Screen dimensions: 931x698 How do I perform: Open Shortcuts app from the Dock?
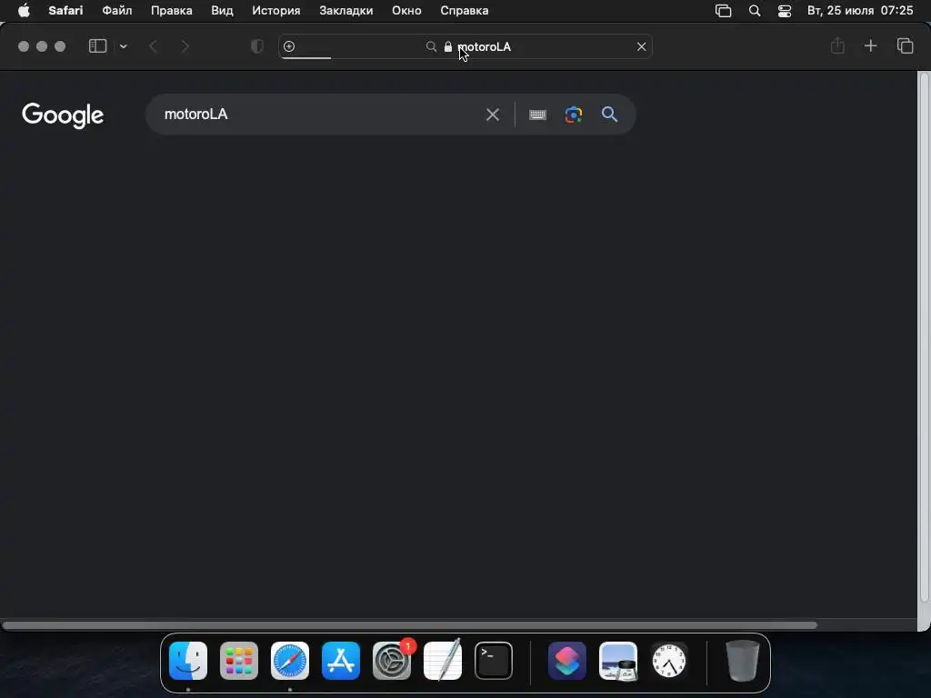(567, 661)
